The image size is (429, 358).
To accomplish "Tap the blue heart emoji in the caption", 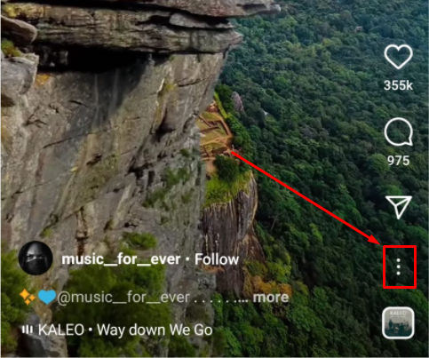I will (x=47, y=297).
